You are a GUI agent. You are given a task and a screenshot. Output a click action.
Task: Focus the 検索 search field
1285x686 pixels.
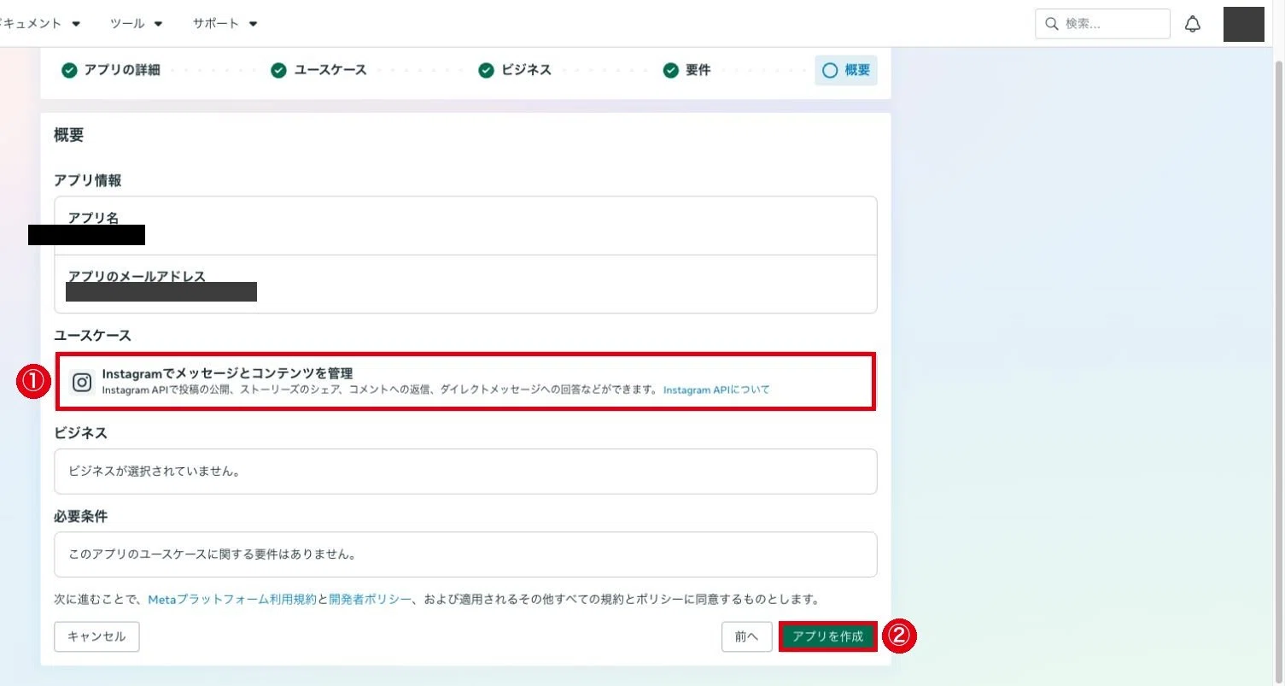pos(1102,24)
